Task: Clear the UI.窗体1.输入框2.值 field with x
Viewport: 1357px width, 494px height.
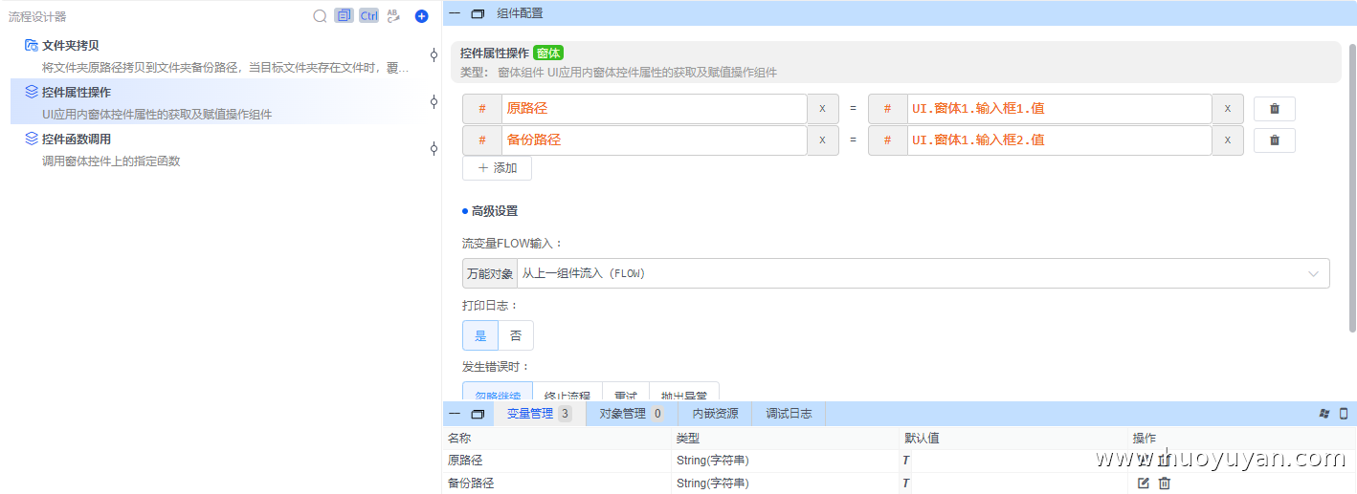Action: click(x=1228, y=140)
